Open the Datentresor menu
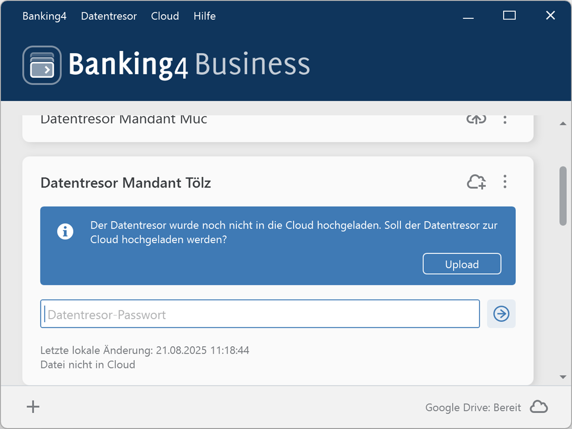572x429 pixels. point(108,16)
